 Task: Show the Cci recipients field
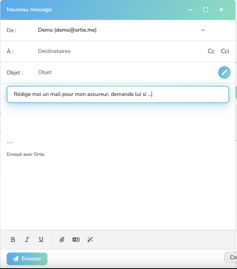coord(225,51)
